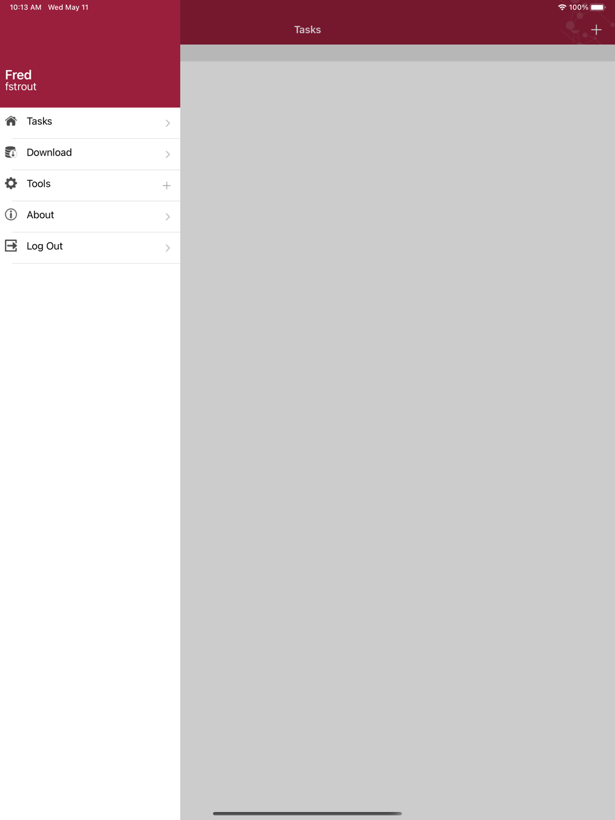The height and width of the screenshot is (820, 615).
Task: Choose Log Out from sidebar
Action: (x=90, y=248)
